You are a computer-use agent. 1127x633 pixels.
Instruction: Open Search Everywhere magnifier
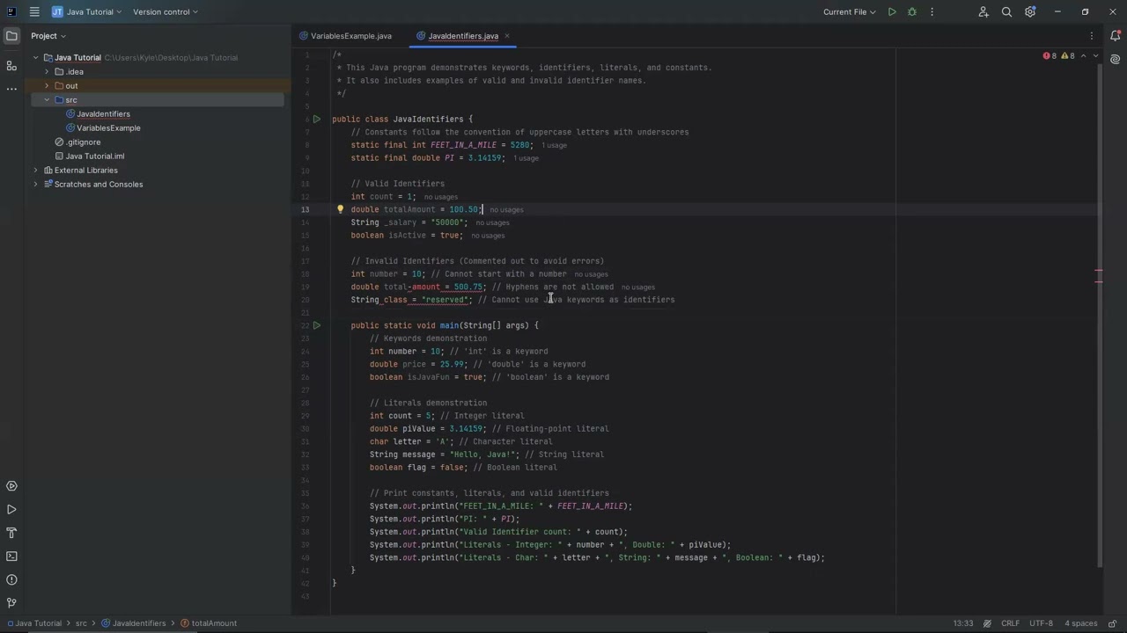1006,12
